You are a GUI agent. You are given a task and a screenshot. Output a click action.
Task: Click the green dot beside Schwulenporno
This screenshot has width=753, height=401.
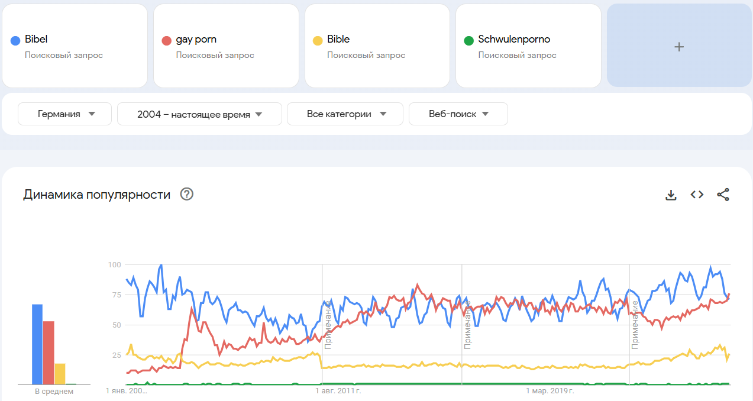click(x=469, y=40)
